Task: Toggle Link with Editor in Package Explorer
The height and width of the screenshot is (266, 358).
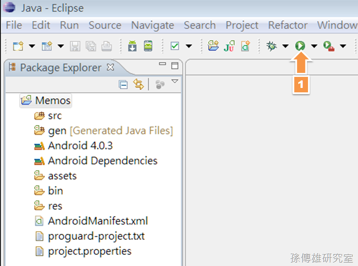Action: 139,84
